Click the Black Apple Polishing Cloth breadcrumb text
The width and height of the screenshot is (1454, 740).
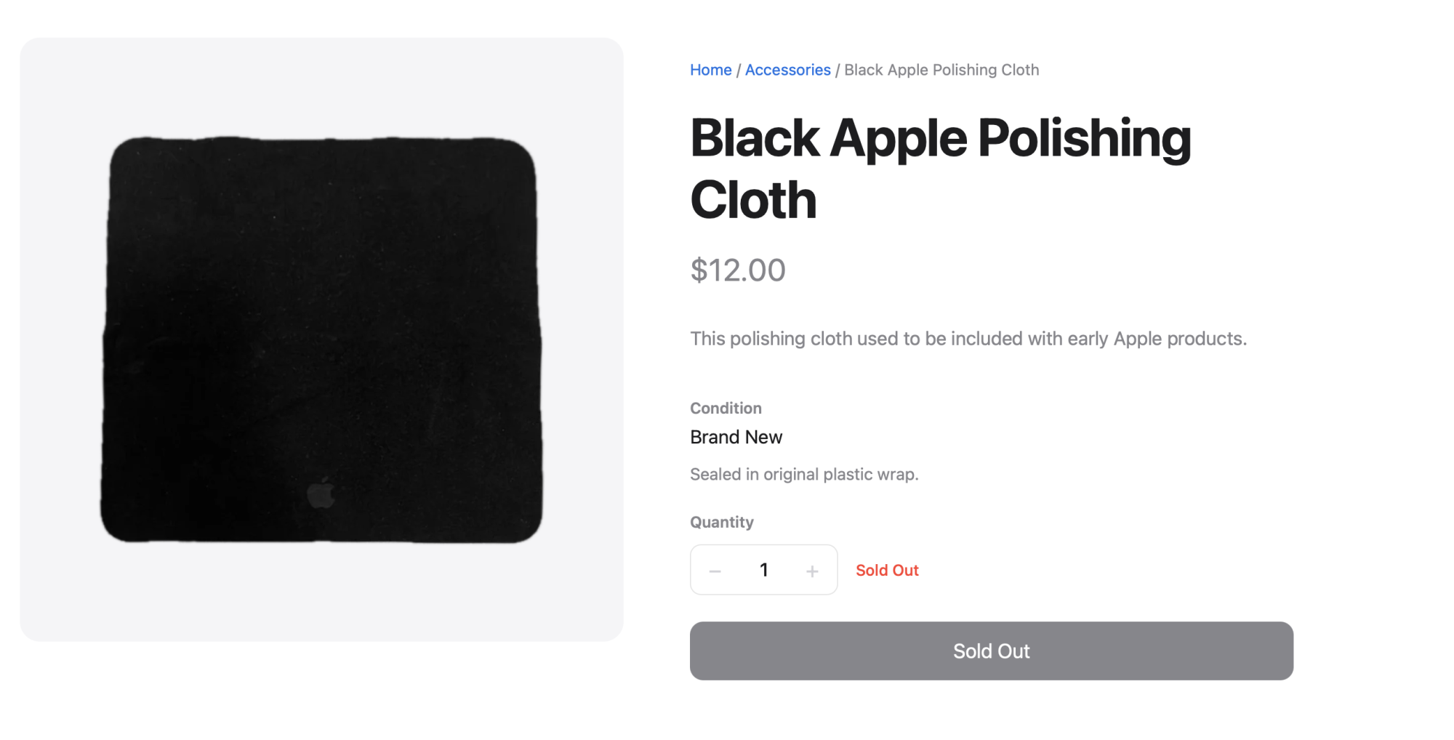click(x=941, y=70)
